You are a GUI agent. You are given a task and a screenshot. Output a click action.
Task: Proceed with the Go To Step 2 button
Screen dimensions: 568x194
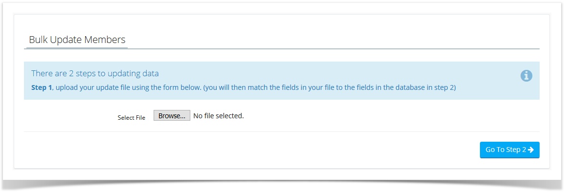point(510,150)
